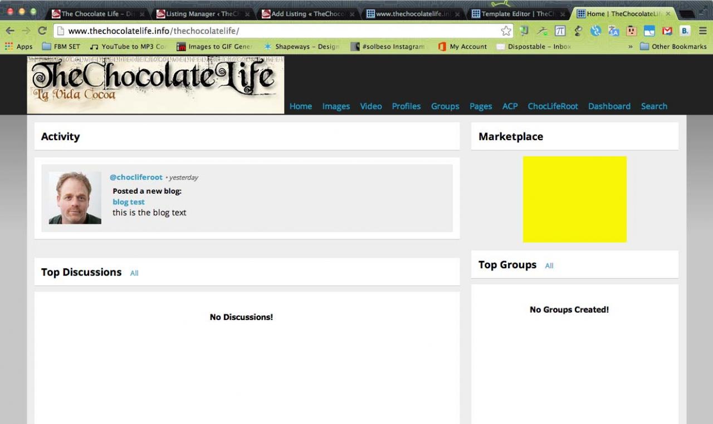Open the Dispostable Inbox bookmark
This screenshot has height=424, width=713.
pos(534,47)
